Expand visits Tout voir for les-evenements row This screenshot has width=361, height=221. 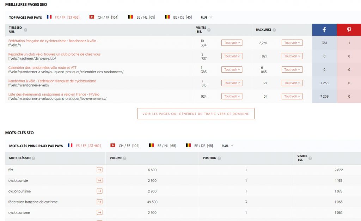point(232,96)
